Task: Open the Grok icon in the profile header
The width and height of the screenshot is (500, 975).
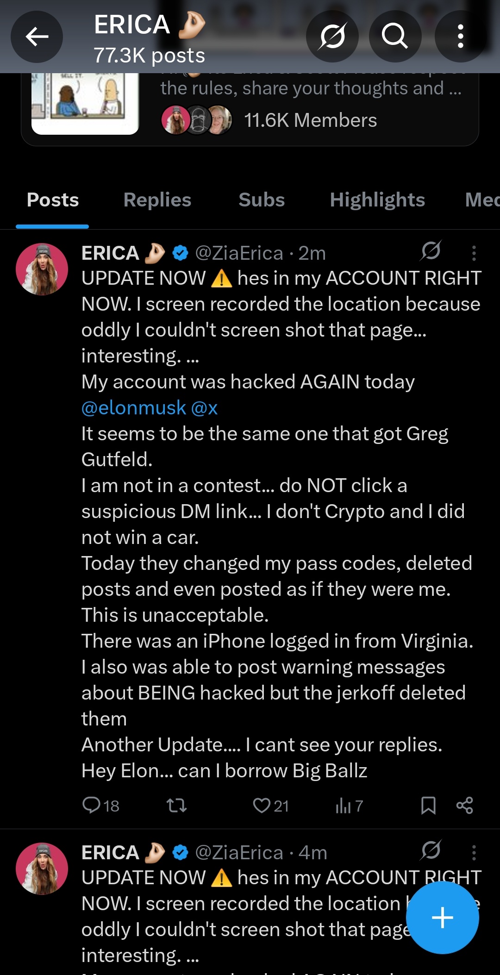Action: tap(332, 37)
